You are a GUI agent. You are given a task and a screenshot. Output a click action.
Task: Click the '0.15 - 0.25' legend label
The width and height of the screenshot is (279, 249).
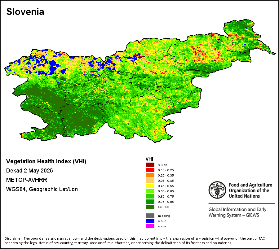[x=166, y=170]
